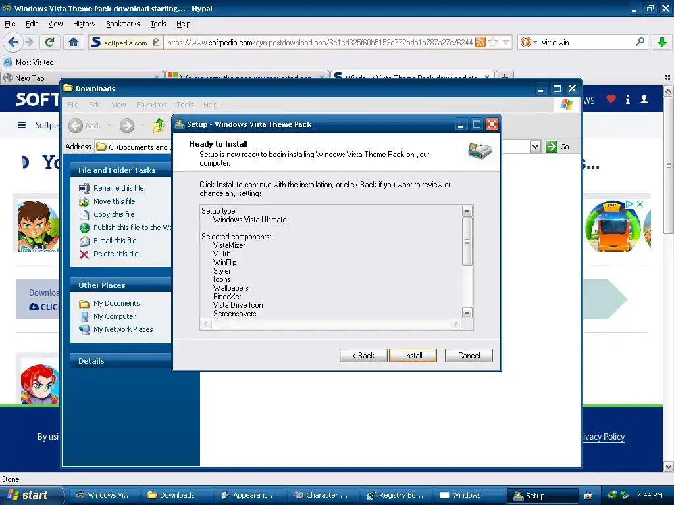Viewport: 674px width, 505px height.
Task: Click the Up folder icon in Downloads window
Action: tap(159, 126)
